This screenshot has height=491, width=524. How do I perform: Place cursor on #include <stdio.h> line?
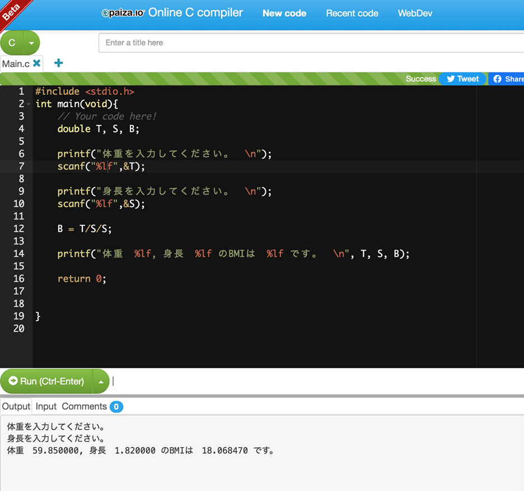pos(85,91)
